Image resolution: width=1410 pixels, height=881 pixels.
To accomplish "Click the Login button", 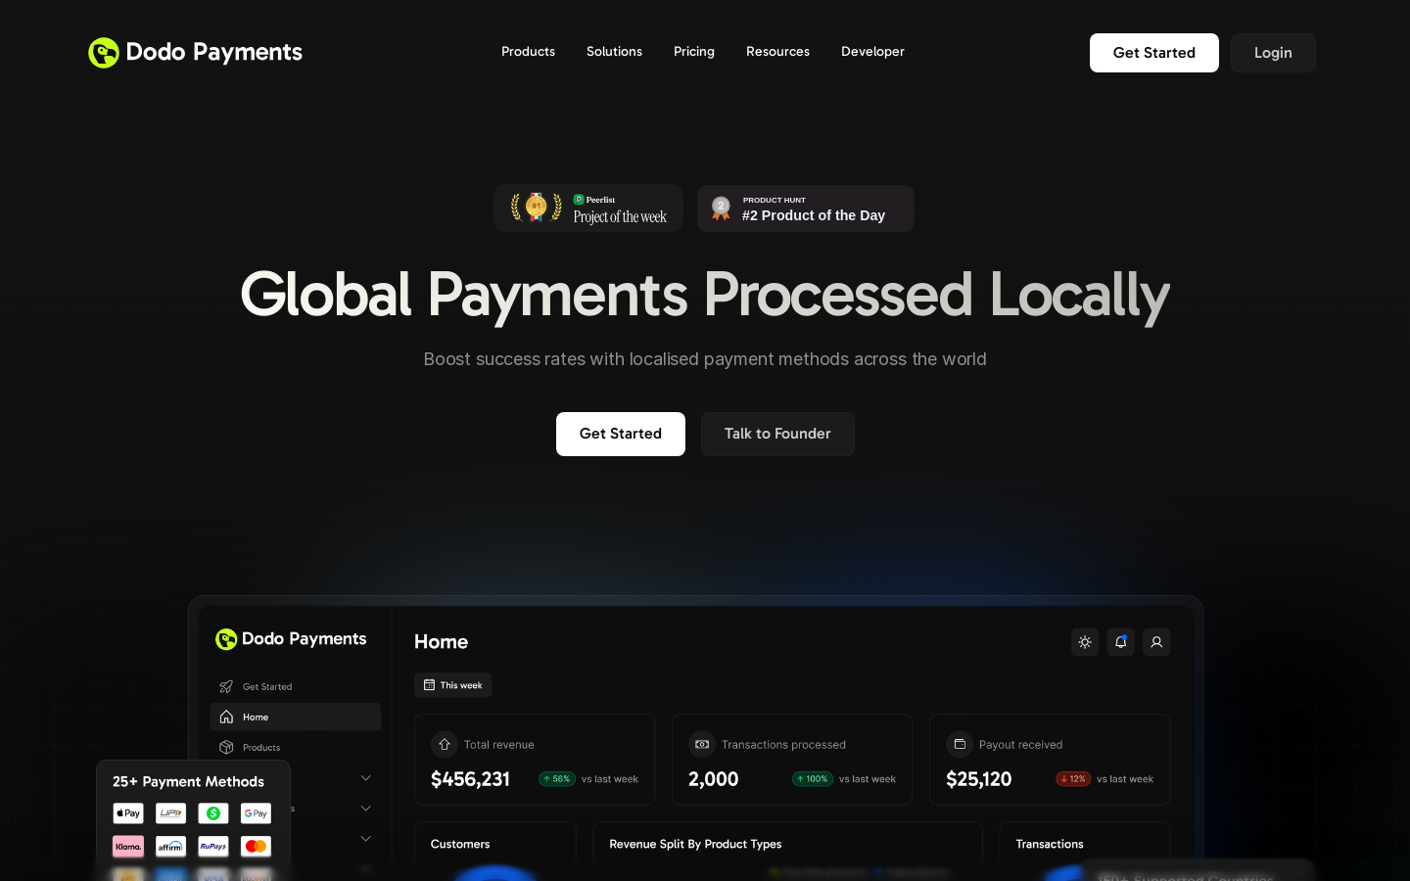I will pyautogui.click(x=1273, y=53).
